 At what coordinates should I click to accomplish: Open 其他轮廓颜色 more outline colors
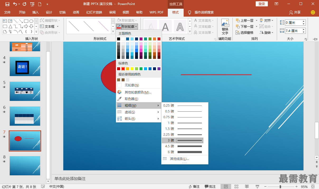point(139,92)
